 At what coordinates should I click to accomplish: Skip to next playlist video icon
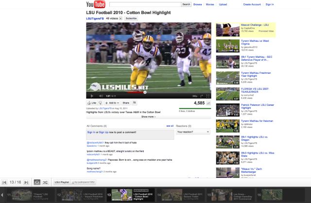coord(26,182)
